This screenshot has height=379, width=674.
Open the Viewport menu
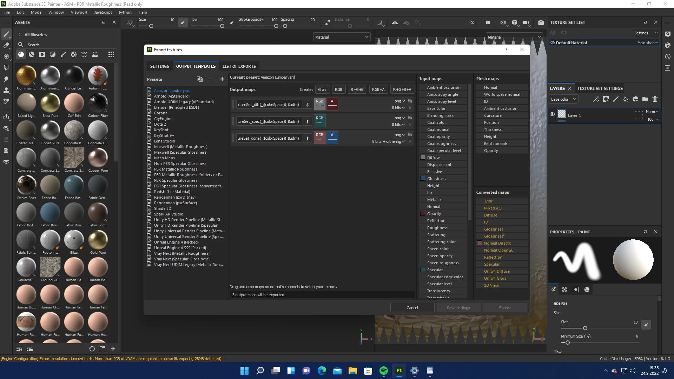tap(79, 12)
